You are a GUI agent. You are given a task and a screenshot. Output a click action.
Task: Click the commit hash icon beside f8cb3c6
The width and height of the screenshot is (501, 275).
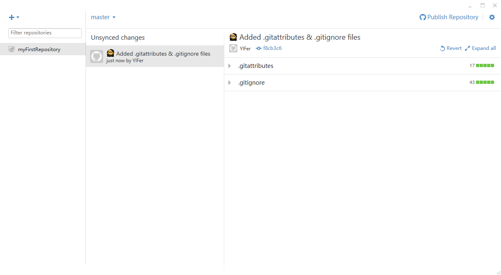coord(259,48)
